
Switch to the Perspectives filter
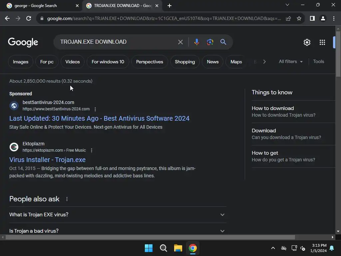tap(150, 62)
